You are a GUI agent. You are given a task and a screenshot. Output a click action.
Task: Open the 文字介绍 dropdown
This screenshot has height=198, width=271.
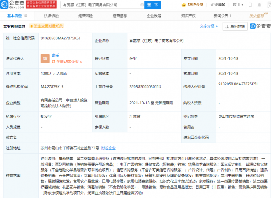coord(209,26)
